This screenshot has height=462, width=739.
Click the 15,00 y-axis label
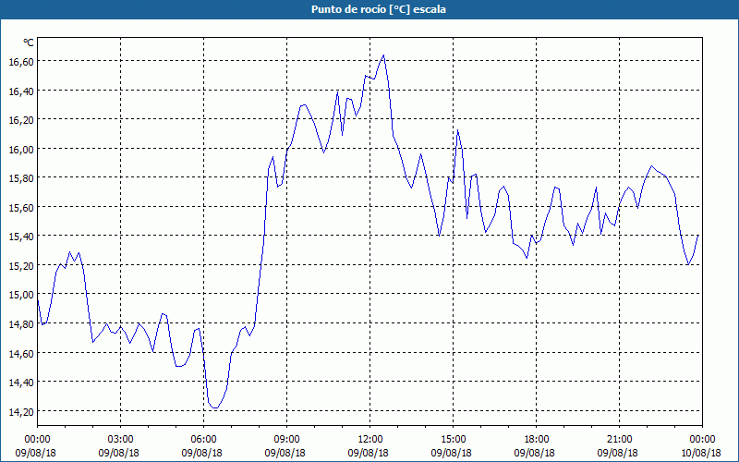point(21,295)
